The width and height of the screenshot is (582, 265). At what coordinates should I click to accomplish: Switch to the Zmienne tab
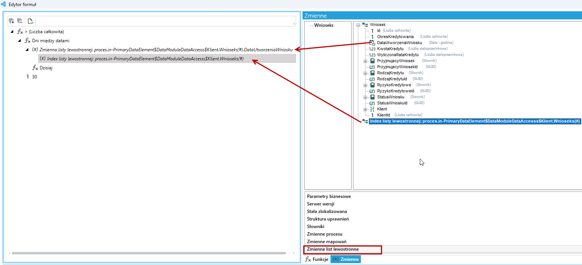[x=346, y=259]
